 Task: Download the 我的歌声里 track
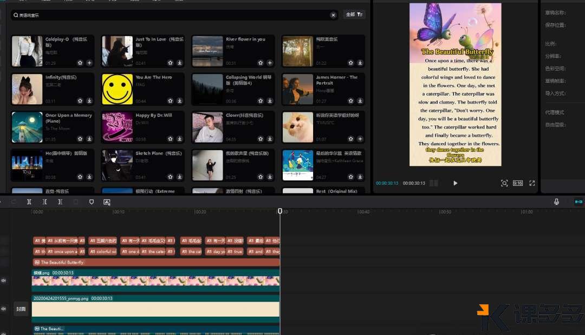pyautogui.click(x=270, y=177)
